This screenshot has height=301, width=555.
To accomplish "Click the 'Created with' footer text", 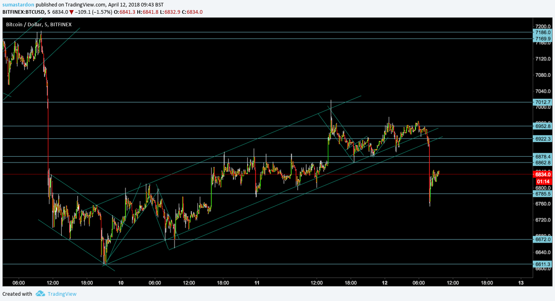I will pyautogui.click(x=17, y=294).
